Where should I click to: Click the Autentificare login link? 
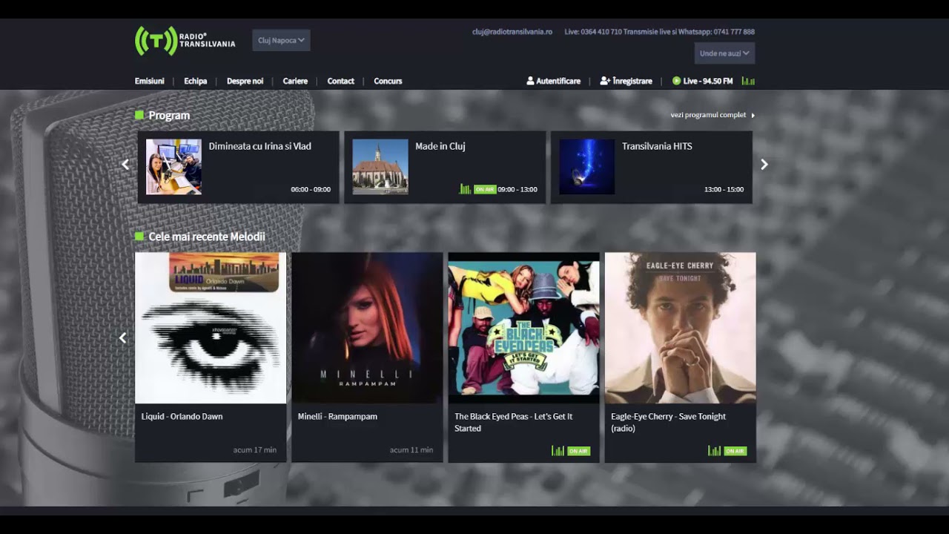click(553, 81)
